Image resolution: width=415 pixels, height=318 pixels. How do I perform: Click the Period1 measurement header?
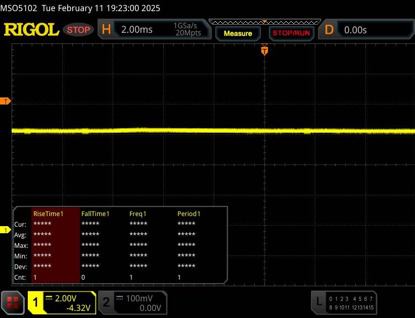coord(189,214)
